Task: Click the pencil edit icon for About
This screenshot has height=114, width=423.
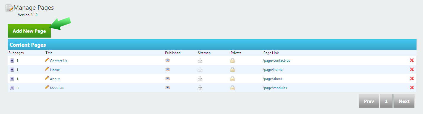Action: [x=47, y=78]
